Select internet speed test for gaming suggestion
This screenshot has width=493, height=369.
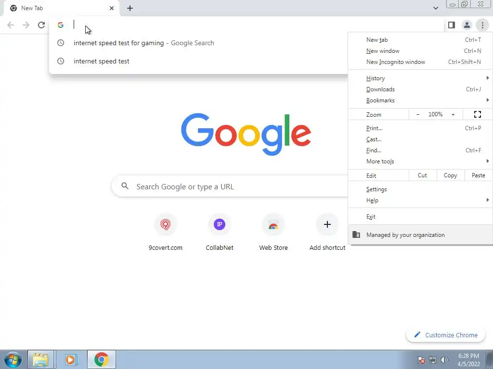point(199,43)
